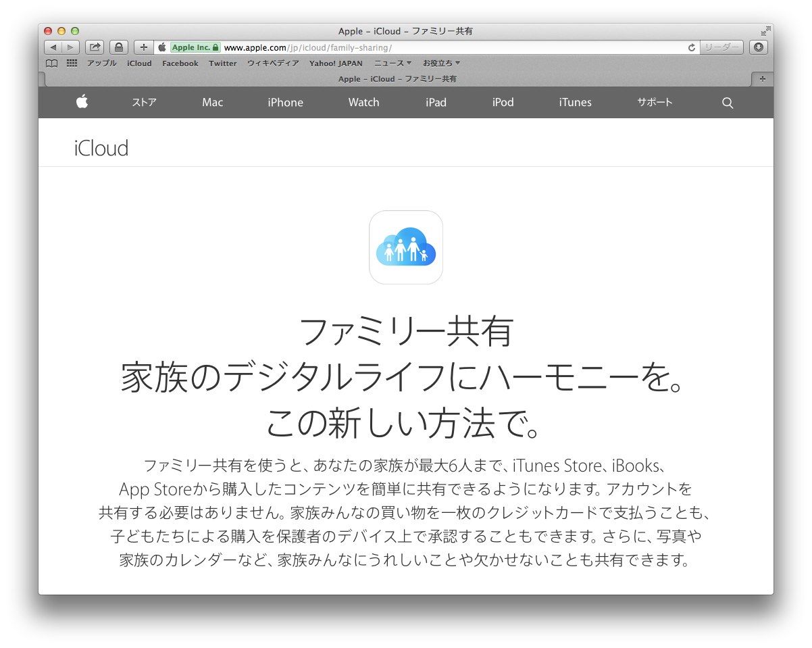
Task: Go forward with the Safari forward arrow
Action: pyautogui.click(x=71, y=47)
